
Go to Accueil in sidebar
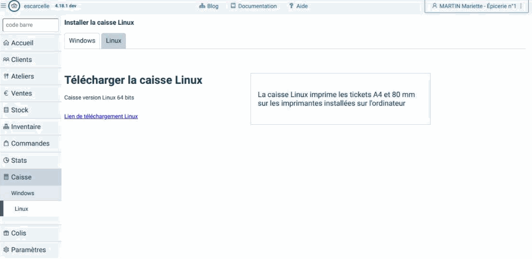pos(31,43)
